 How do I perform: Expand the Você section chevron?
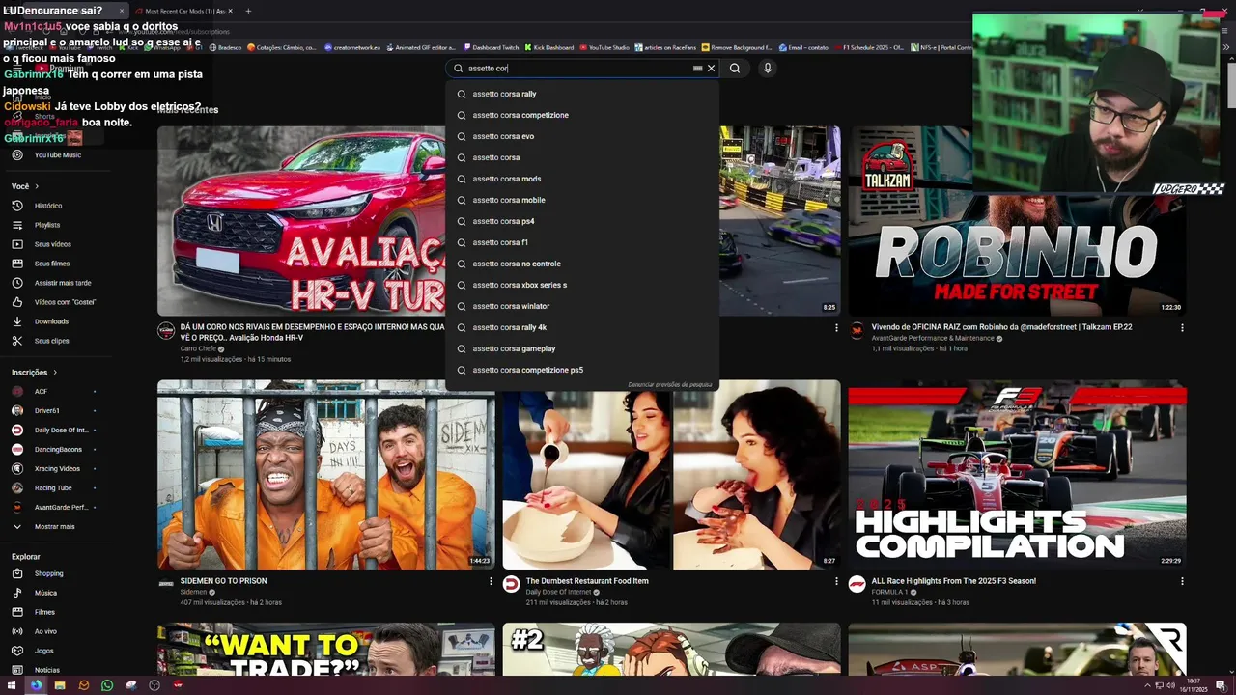tap(37, 186)
